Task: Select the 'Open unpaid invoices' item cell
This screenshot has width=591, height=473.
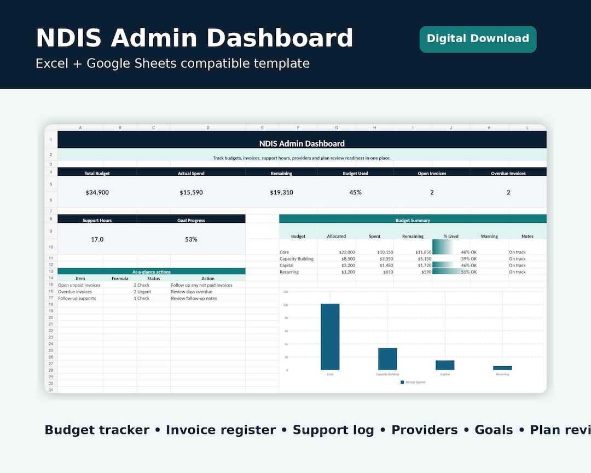Action: pyautogui.click(x=80, y=285)
